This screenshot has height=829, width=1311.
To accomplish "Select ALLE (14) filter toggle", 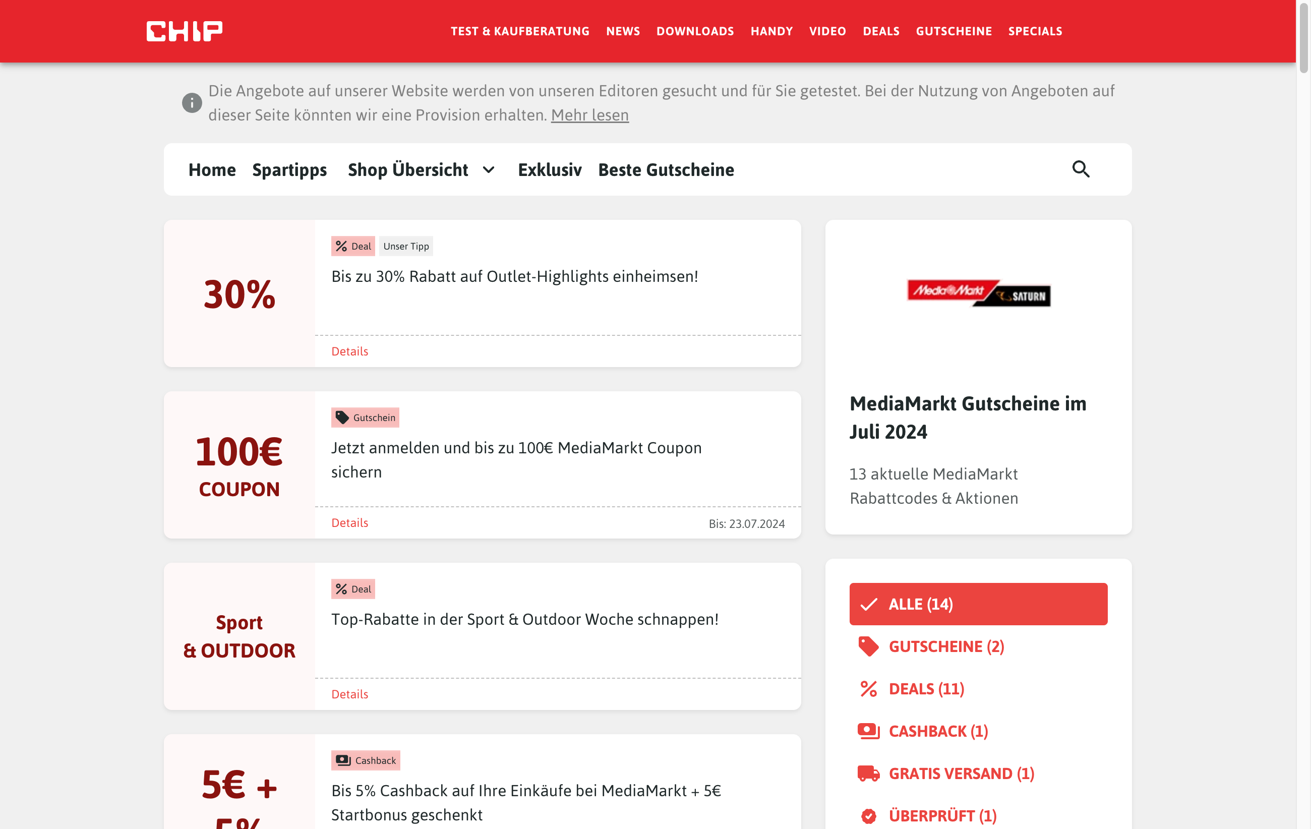I will click(x=978, y=604).
